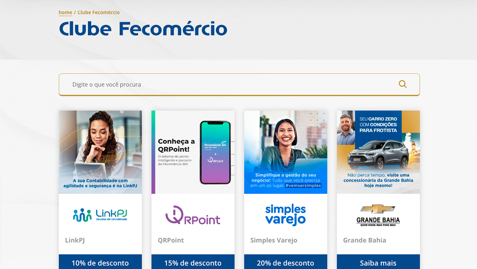
Task: Click the LinkPJ card title
Action: click(75, 240)
